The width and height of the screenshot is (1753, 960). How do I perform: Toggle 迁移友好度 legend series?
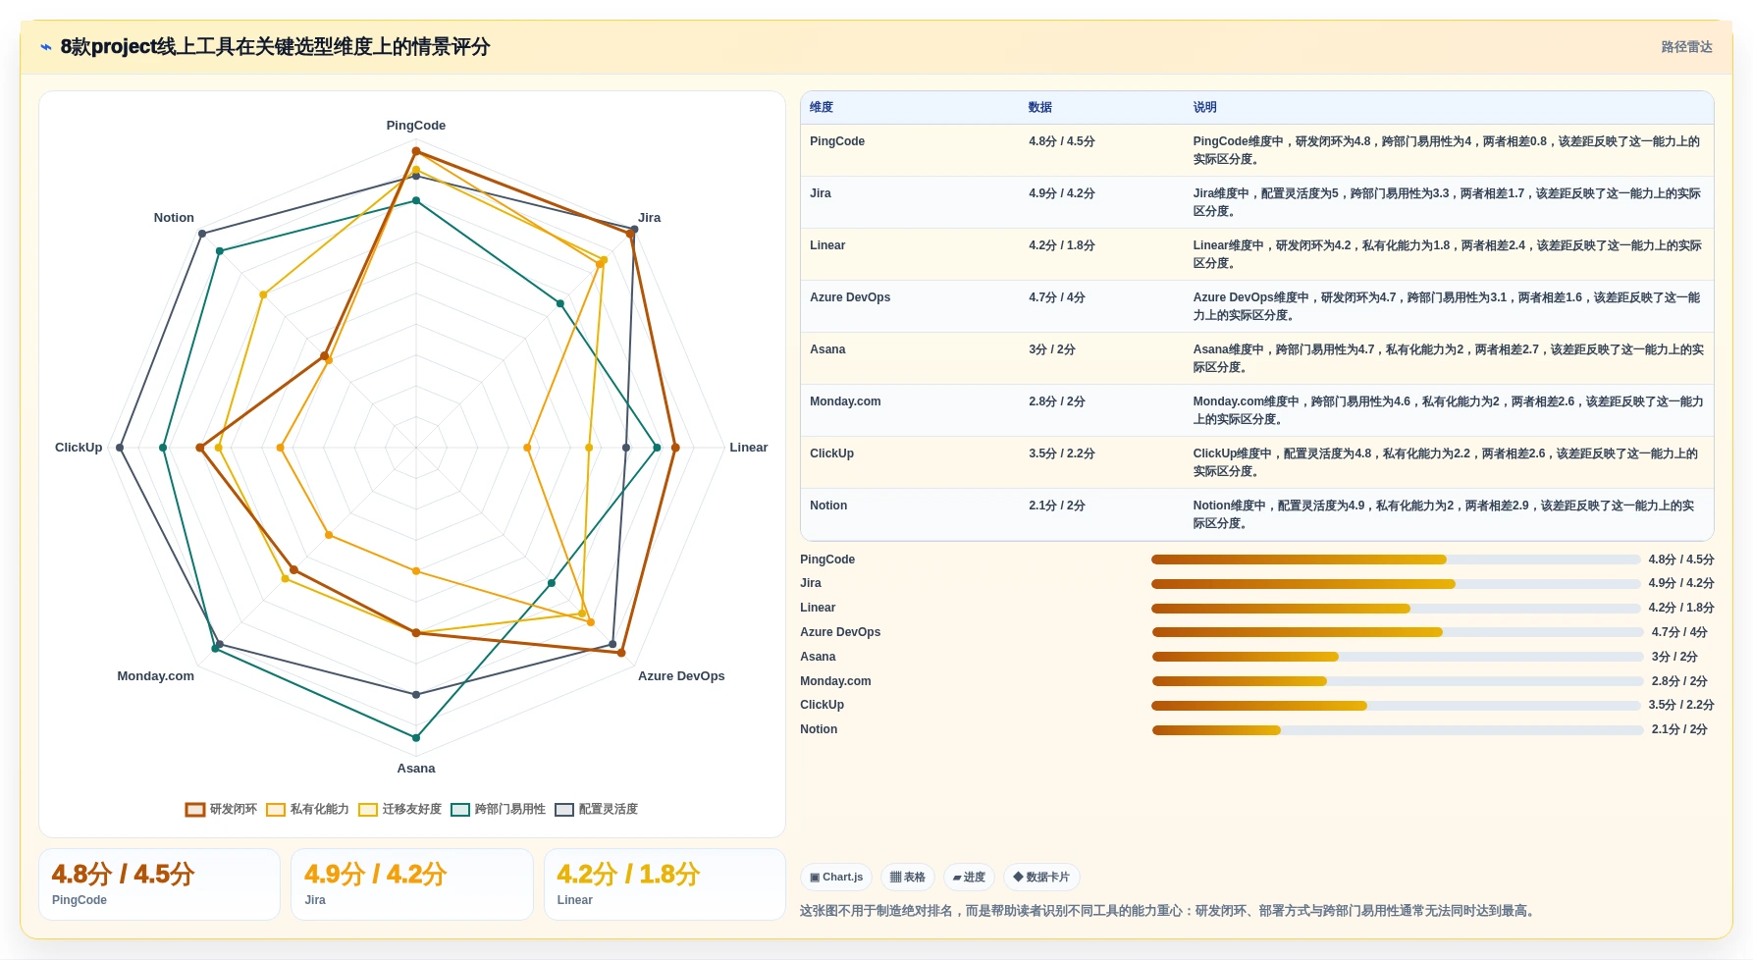pyautogui.click(x=399, y=809)
